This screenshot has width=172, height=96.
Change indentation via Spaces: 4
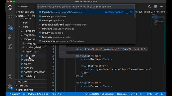pos(122,94)
